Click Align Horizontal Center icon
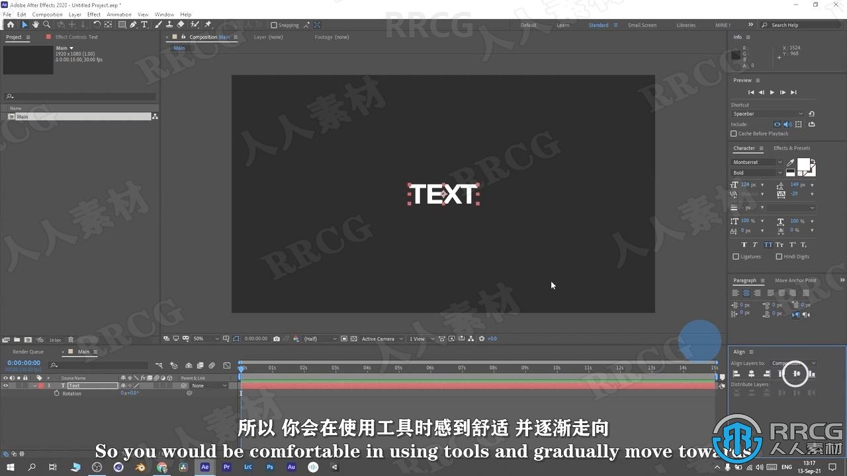 [x=751, y=374]
